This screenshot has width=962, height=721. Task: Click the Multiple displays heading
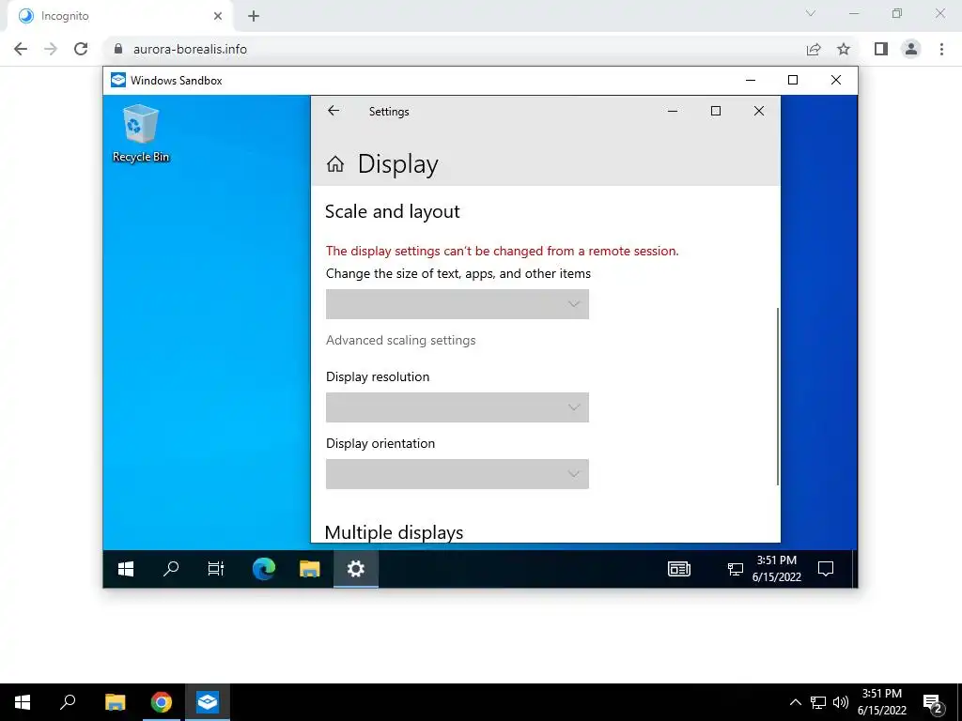coord(394,532)
